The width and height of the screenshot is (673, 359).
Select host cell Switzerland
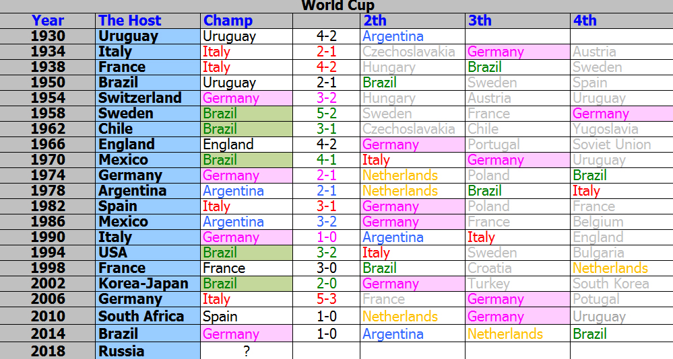point(148,97)
